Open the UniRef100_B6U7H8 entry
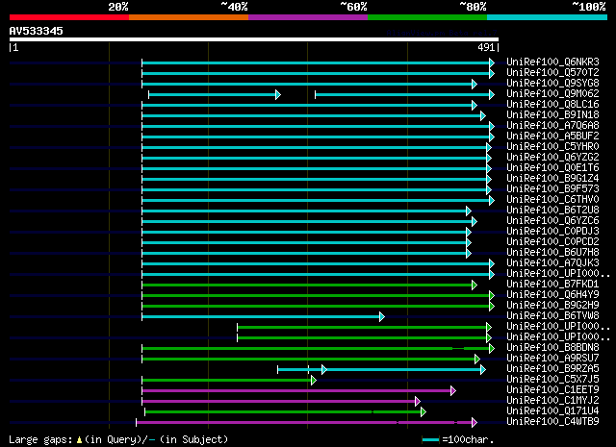The image size is (616, 447). pyautogui.click(x=552, y=253)
